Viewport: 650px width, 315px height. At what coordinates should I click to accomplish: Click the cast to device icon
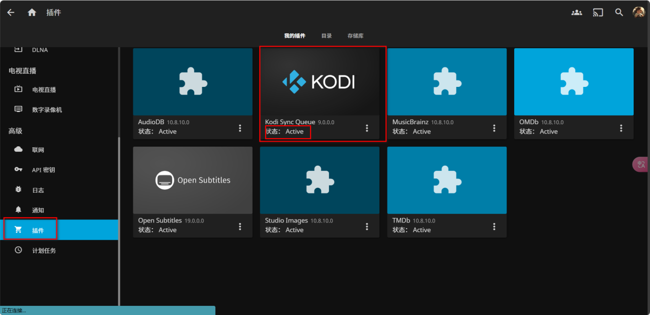(x=598, y=13)
